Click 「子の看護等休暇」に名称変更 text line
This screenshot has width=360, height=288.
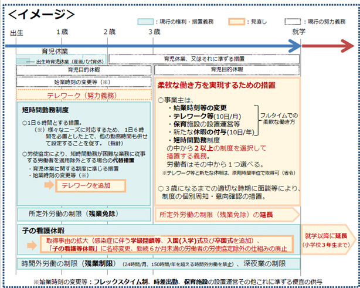(x=168, y=249)
